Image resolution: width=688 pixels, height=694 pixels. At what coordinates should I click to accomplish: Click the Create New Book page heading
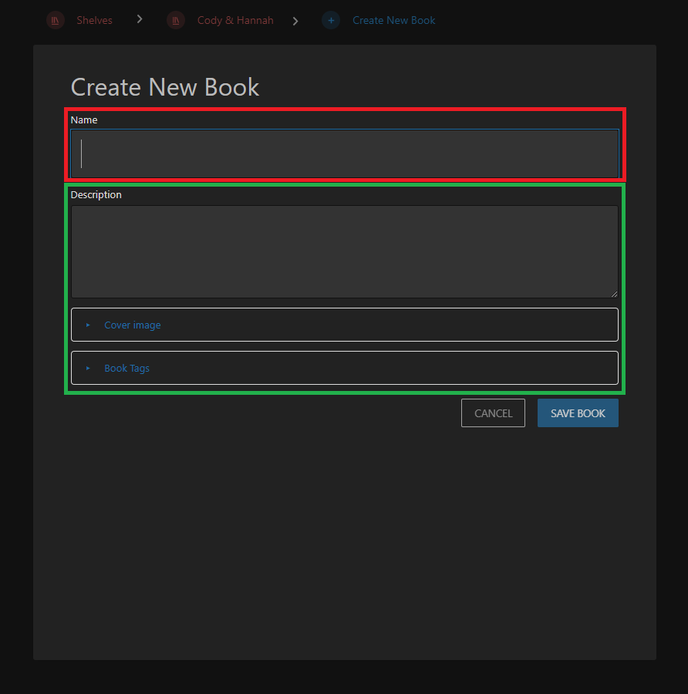[165, 87]
